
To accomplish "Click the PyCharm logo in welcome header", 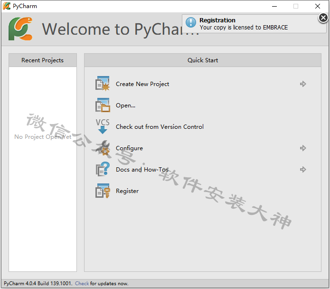I will click(x=20, y=29).
